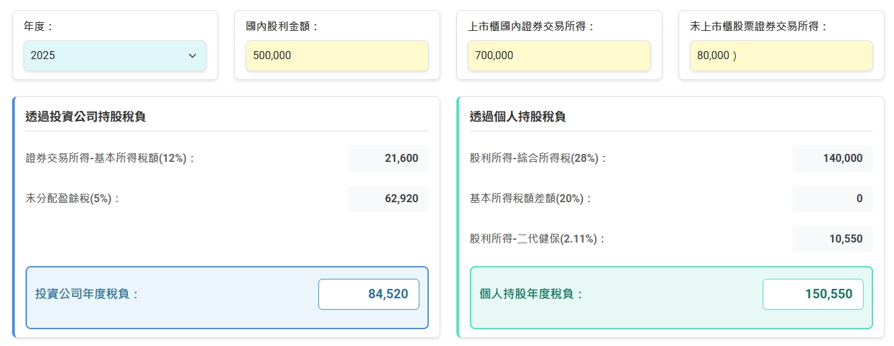Screen dimensions: 894x346
Task: Click the 透過個人持股稅負 heading
Action: (518, 117)
